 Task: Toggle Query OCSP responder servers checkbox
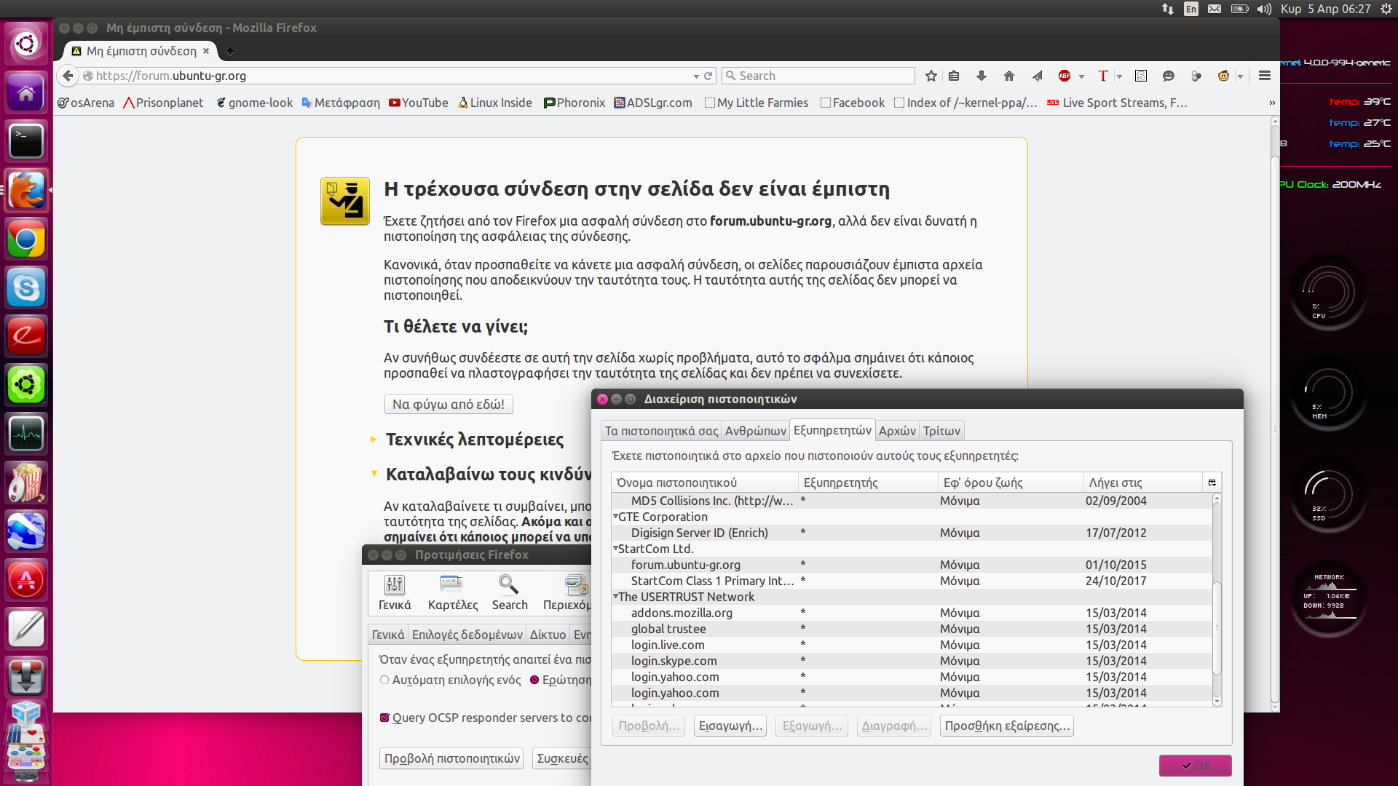pyautogui.click(x=384, y=718)
